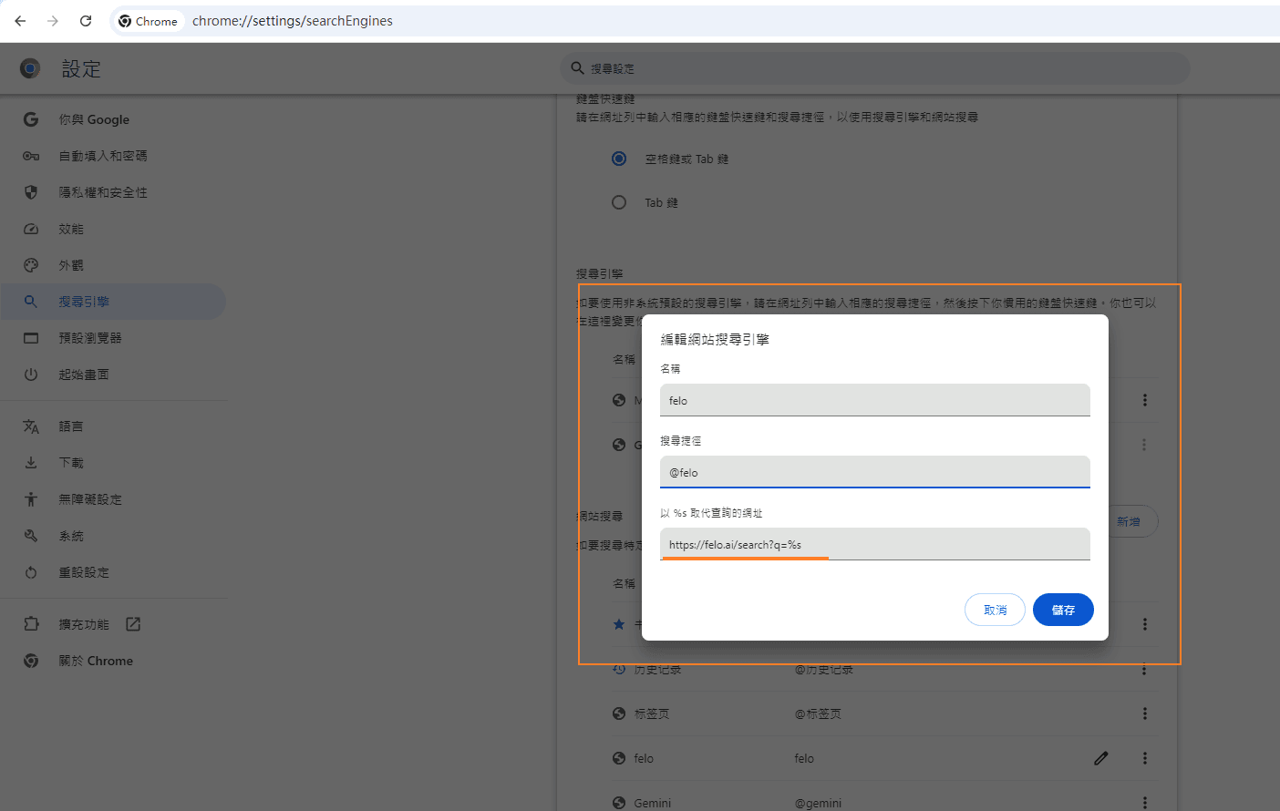Click the shield icon for 隱私權和安全性

[x=31, y=192]
